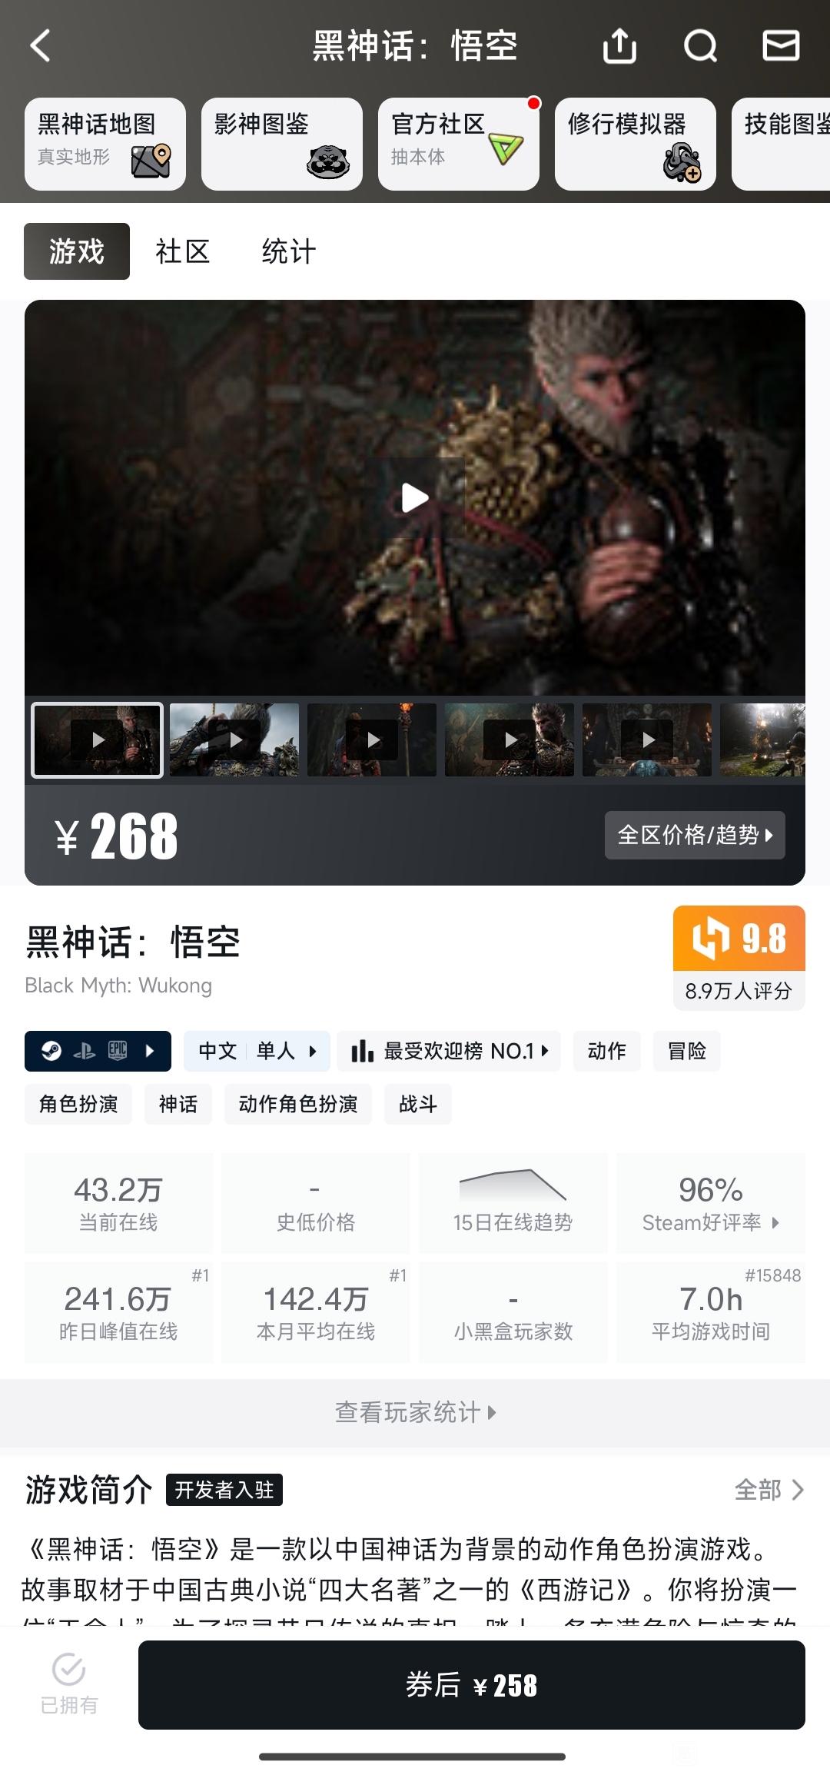Go back with the top-left arrow

pos(40,46)
